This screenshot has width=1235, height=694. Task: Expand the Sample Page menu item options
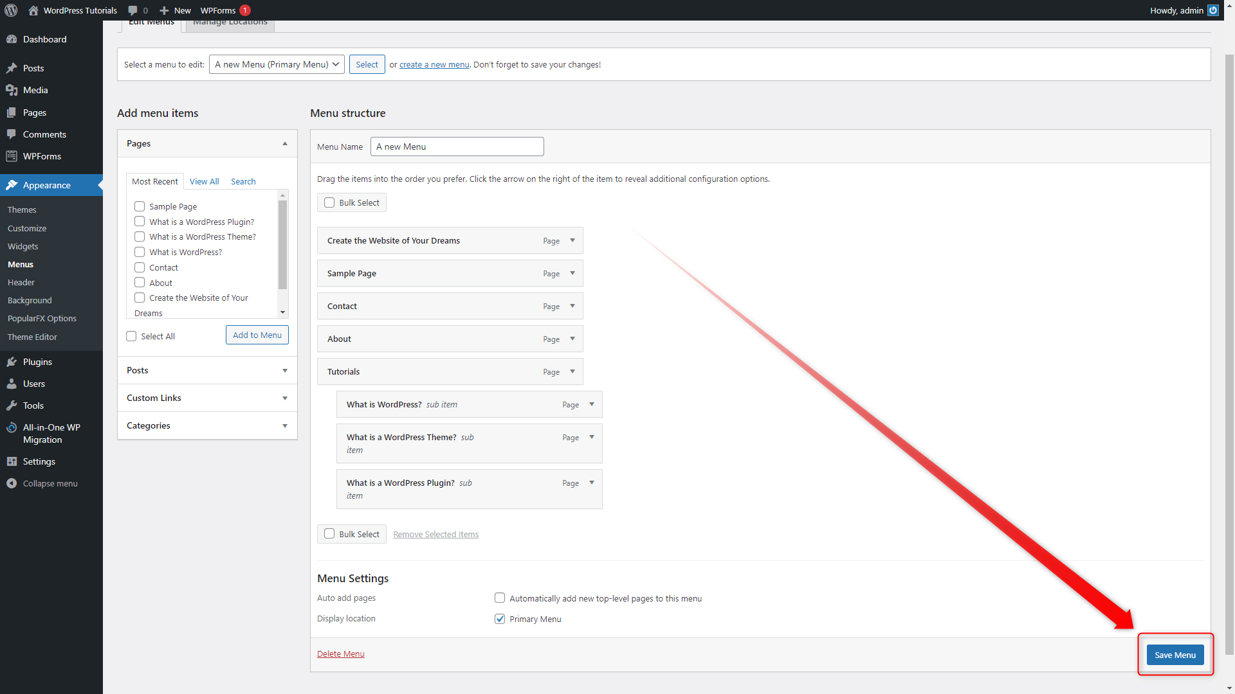(572, 273)
